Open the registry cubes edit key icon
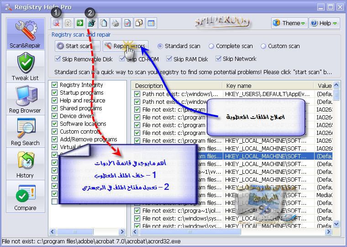The image size is (347, 247). click(x=91, y=23)
